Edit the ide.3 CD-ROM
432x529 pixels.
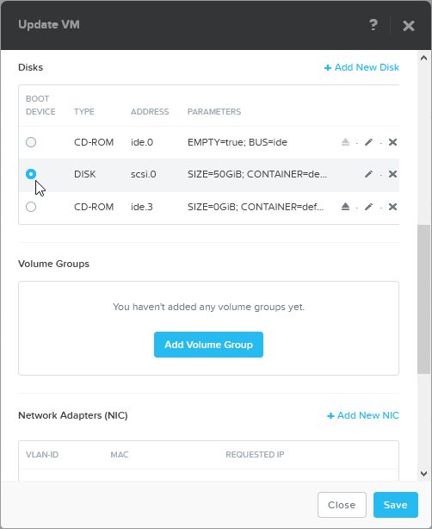[x=368, y=207]
